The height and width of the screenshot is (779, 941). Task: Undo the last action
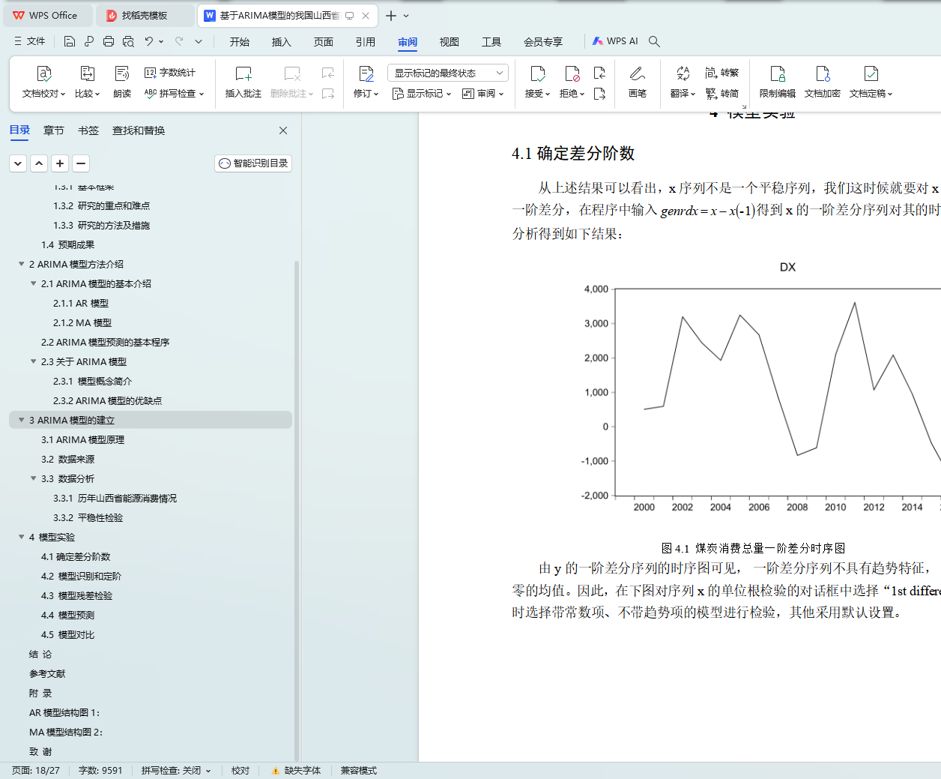point(149,41)
